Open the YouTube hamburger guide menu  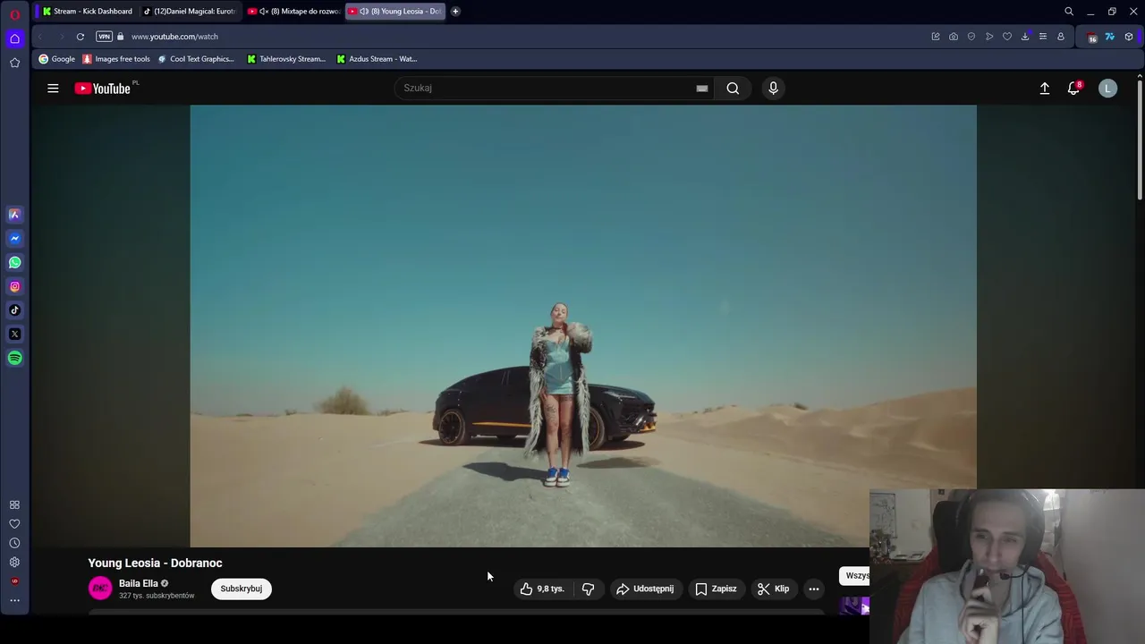coord(53,88)
